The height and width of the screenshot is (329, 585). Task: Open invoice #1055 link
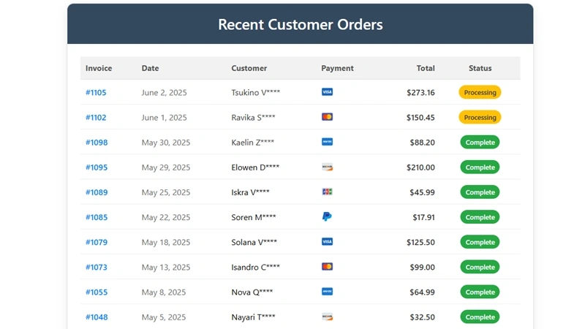97,292
